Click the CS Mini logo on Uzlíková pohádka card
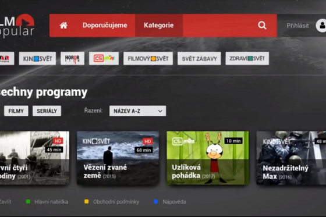The height and width of the screenshot is (217, 326). pos(183,141)
